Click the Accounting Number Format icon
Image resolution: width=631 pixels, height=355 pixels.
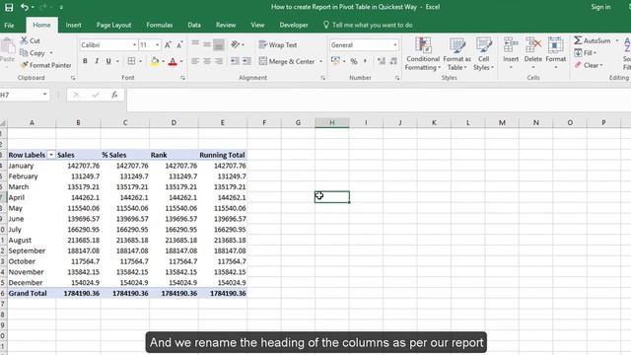tap(335, 61)
